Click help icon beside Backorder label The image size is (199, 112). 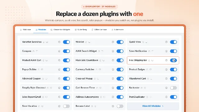142,88
